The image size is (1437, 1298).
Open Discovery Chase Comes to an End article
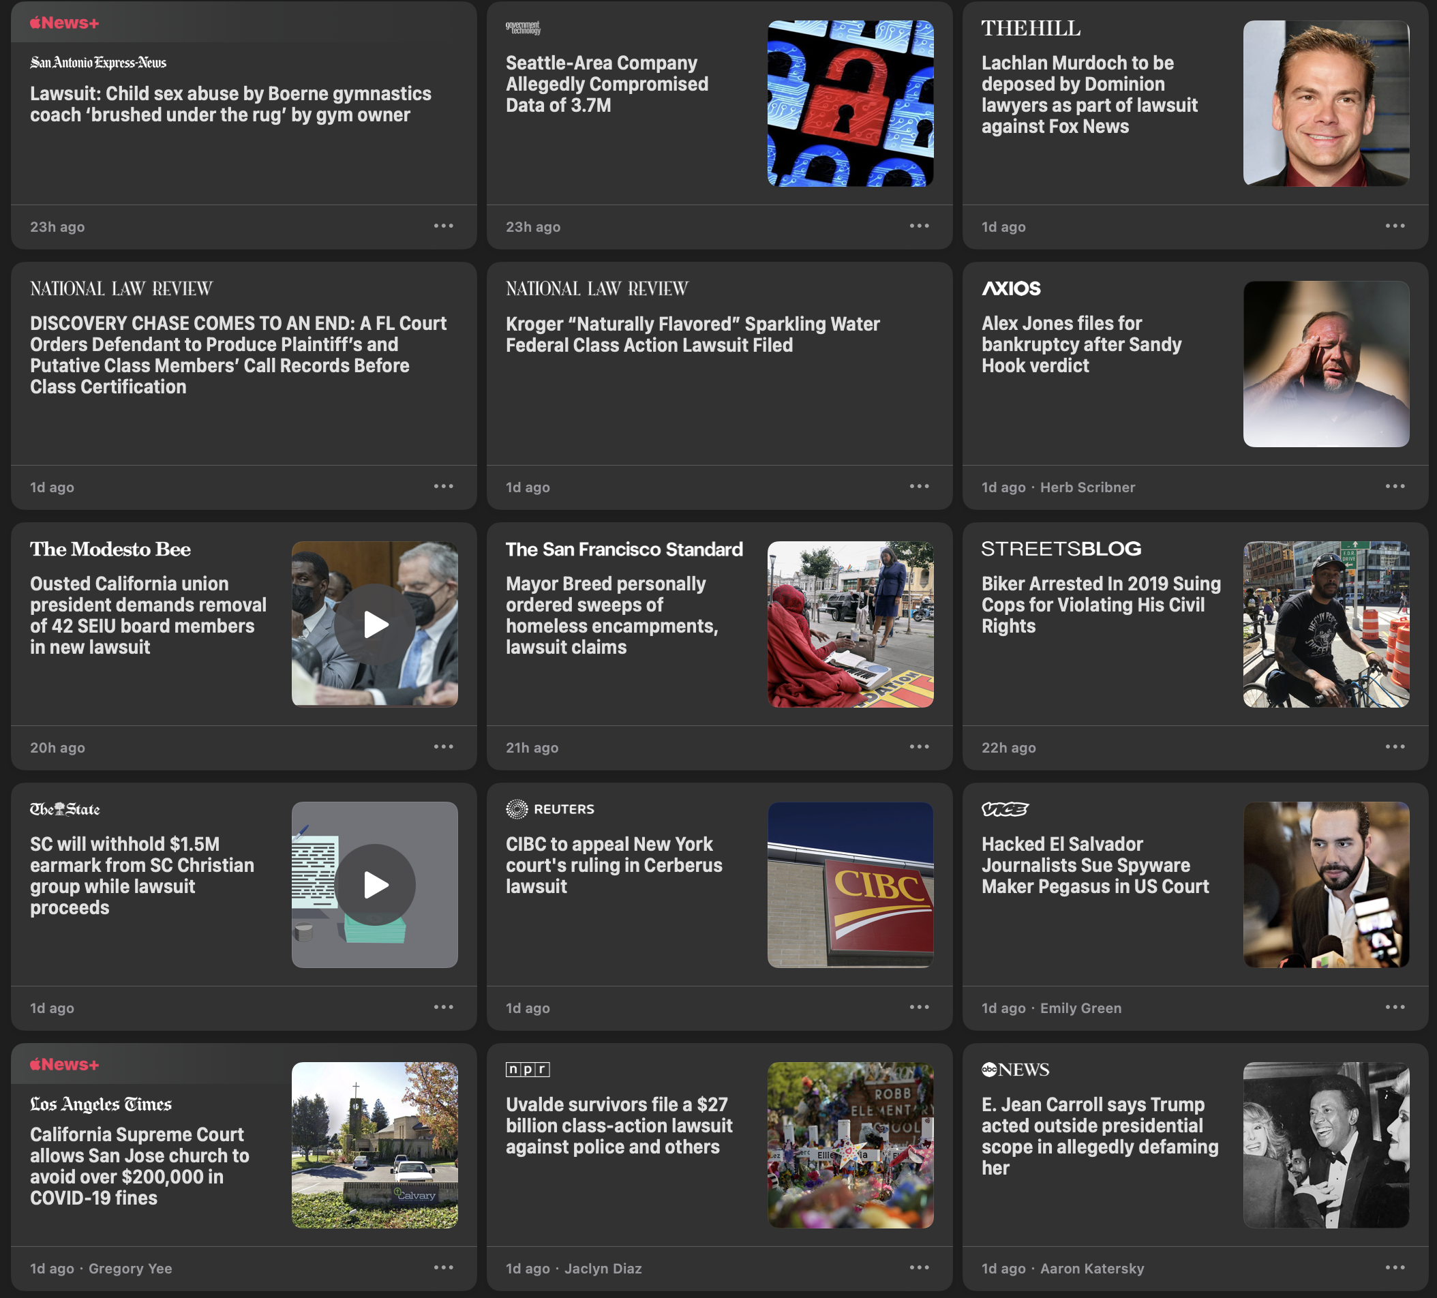[x=238, y=355]
